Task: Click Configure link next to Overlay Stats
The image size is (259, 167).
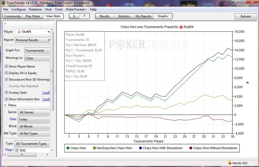Action: [46, 93]
